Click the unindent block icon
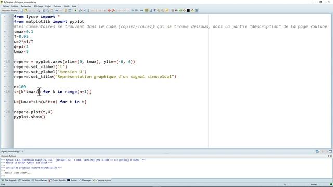The width and height of the screenshot is (333, 187). (x=136, y=10)
